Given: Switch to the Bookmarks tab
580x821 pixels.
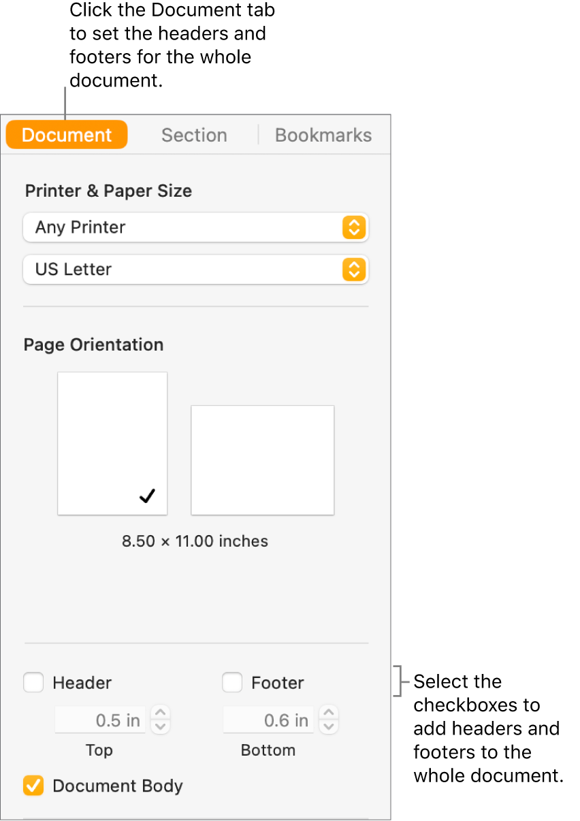Looking at the screenshot, I should [x=323, y=135].
